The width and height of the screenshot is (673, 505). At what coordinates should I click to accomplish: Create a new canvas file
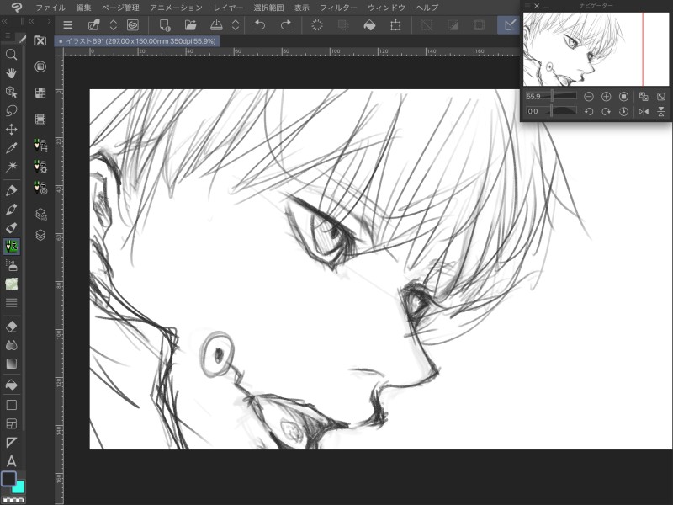[164, 25]
